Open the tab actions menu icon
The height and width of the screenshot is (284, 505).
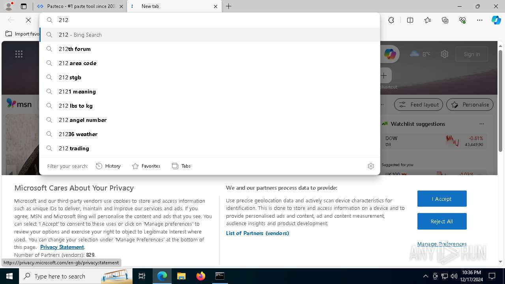[24, 6]
